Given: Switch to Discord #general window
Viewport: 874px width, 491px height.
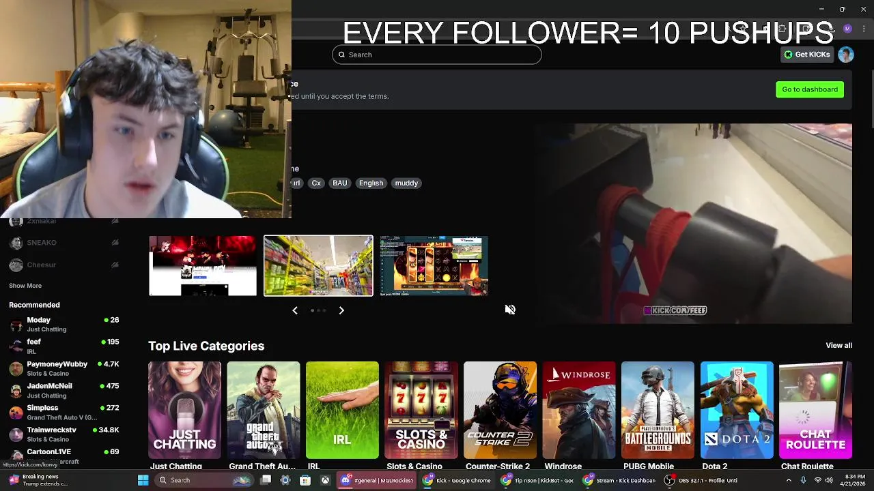Looking at the screenshot, I should coord(377,480).
